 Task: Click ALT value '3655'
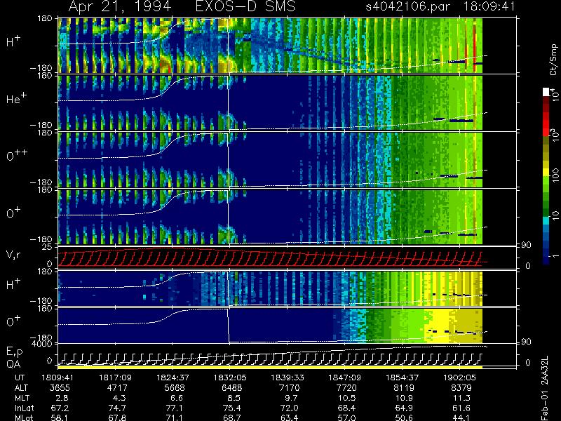[x=60, y=388]
